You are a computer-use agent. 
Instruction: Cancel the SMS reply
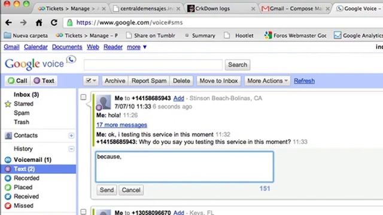coord(131,190)
